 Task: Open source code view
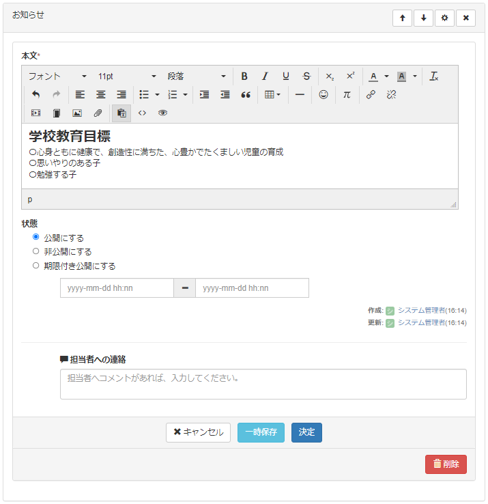coord(142,113)
